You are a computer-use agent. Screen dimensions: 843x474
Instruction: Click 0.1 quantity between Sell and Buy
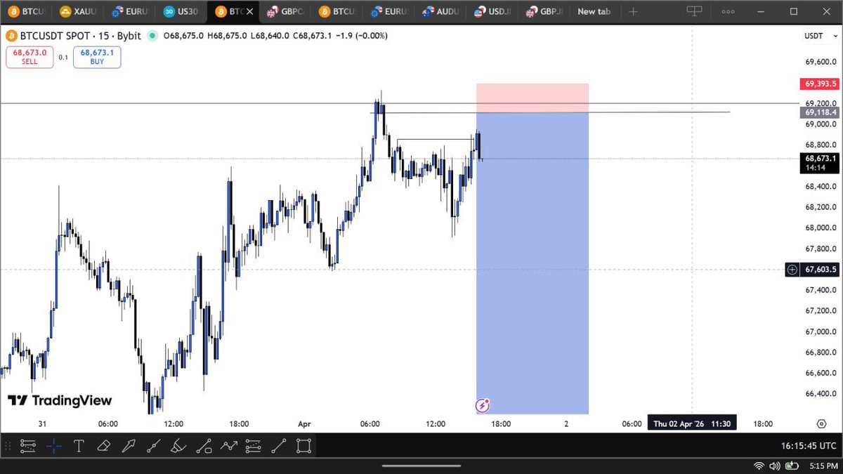tap(63, 58)
